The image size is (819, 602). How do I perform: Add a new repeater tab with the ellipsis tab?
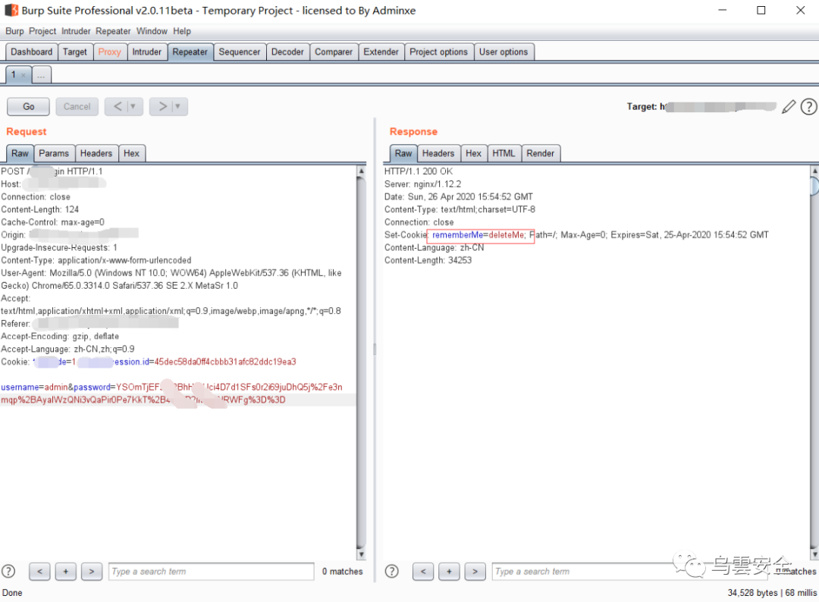pyautogui.click(x=41, y=75)
